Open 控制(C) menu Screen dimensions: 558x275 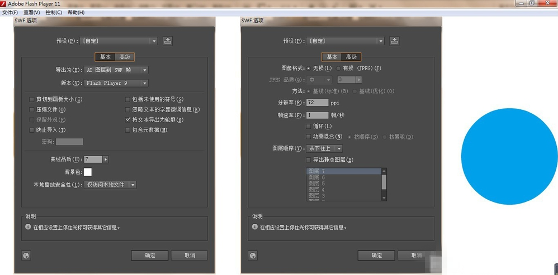tap(54, 12)
